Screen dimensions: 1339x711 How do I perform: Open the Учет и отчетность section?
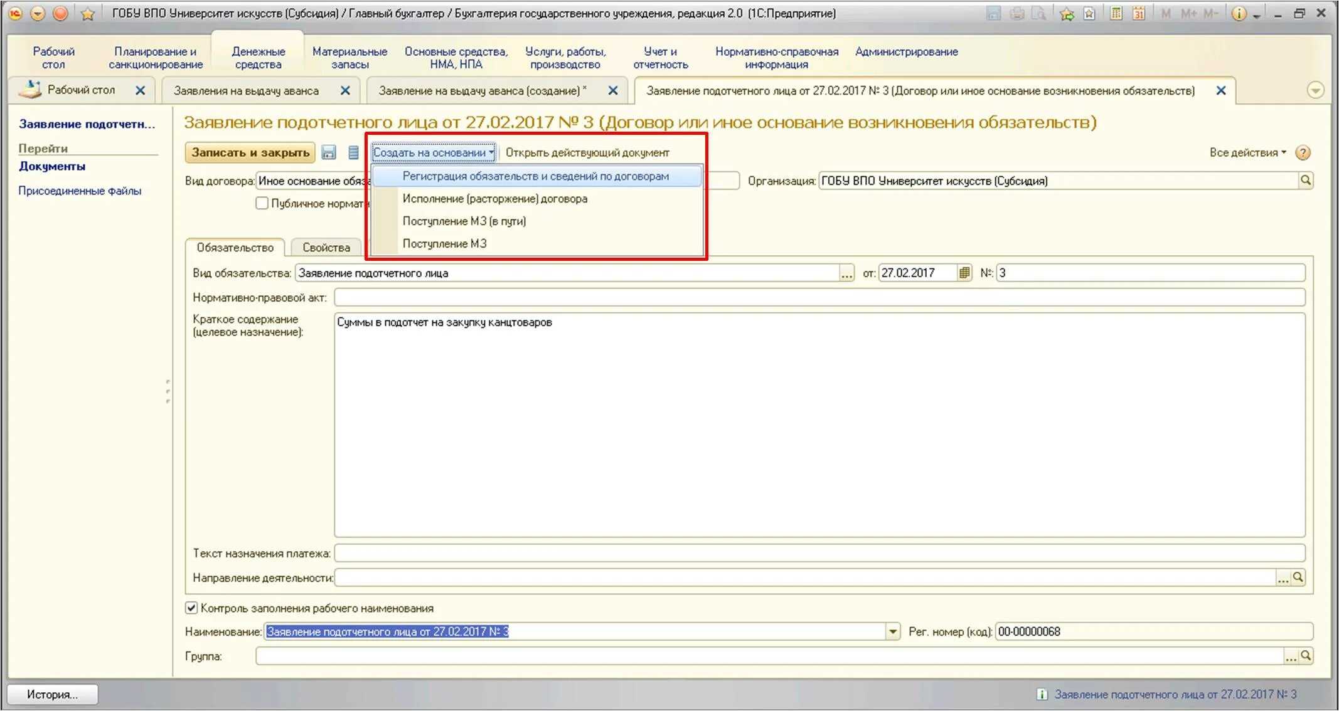pos(661,58)
